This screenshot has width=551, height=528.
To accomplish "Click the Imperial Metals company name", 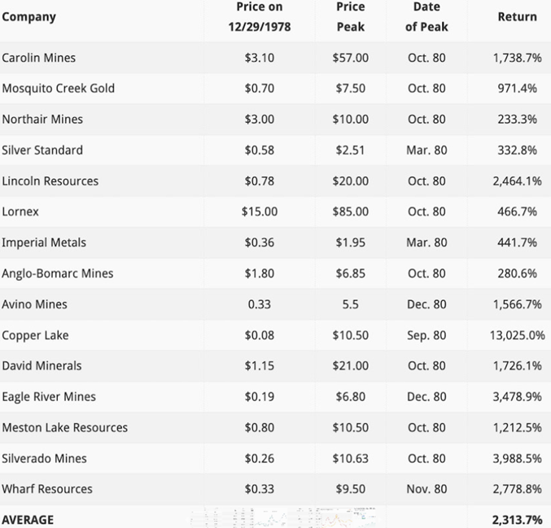I will click(x=44, y=242).
